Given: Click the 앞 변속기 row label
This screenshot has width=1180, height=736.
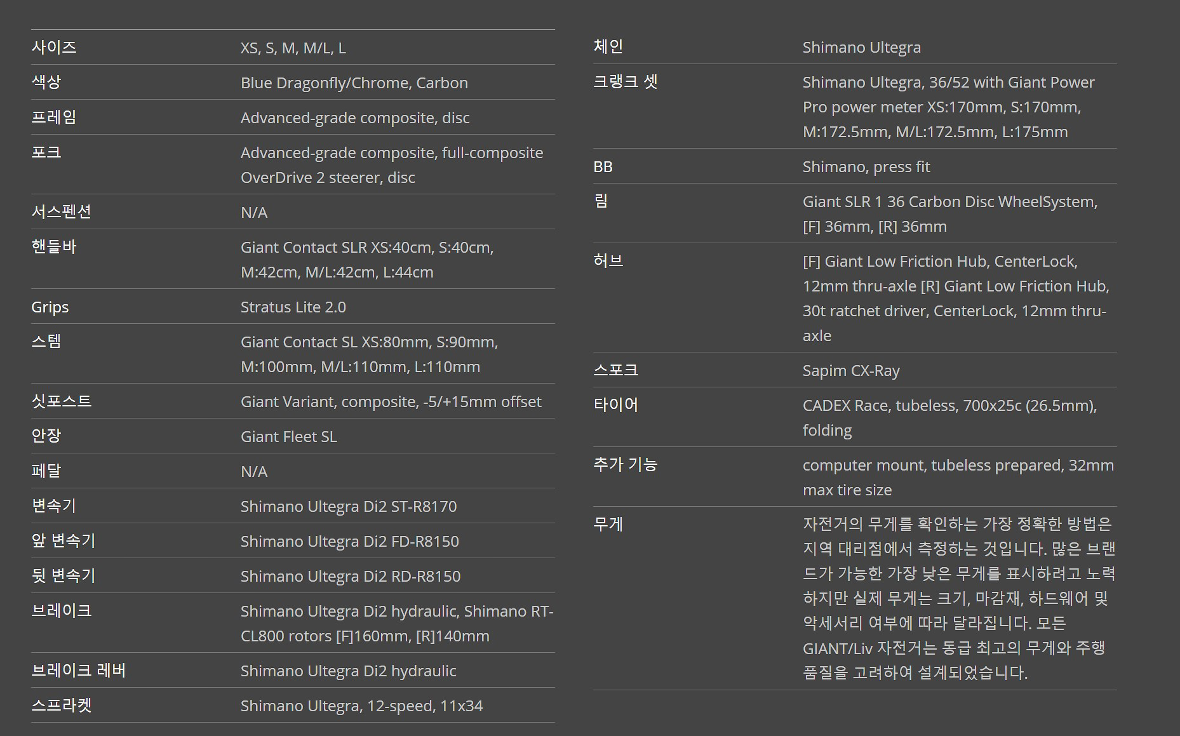Looking at the screenshot, I should [x=64, y=540].
